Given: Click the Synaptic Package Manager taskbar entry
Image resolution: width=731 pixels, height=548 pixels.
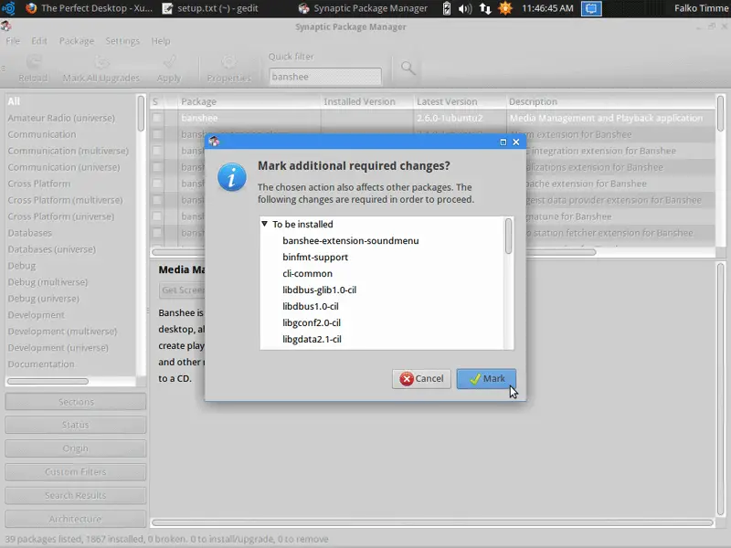Looking at the screenshot, I should pyautogui.click(x=363, y=8).
